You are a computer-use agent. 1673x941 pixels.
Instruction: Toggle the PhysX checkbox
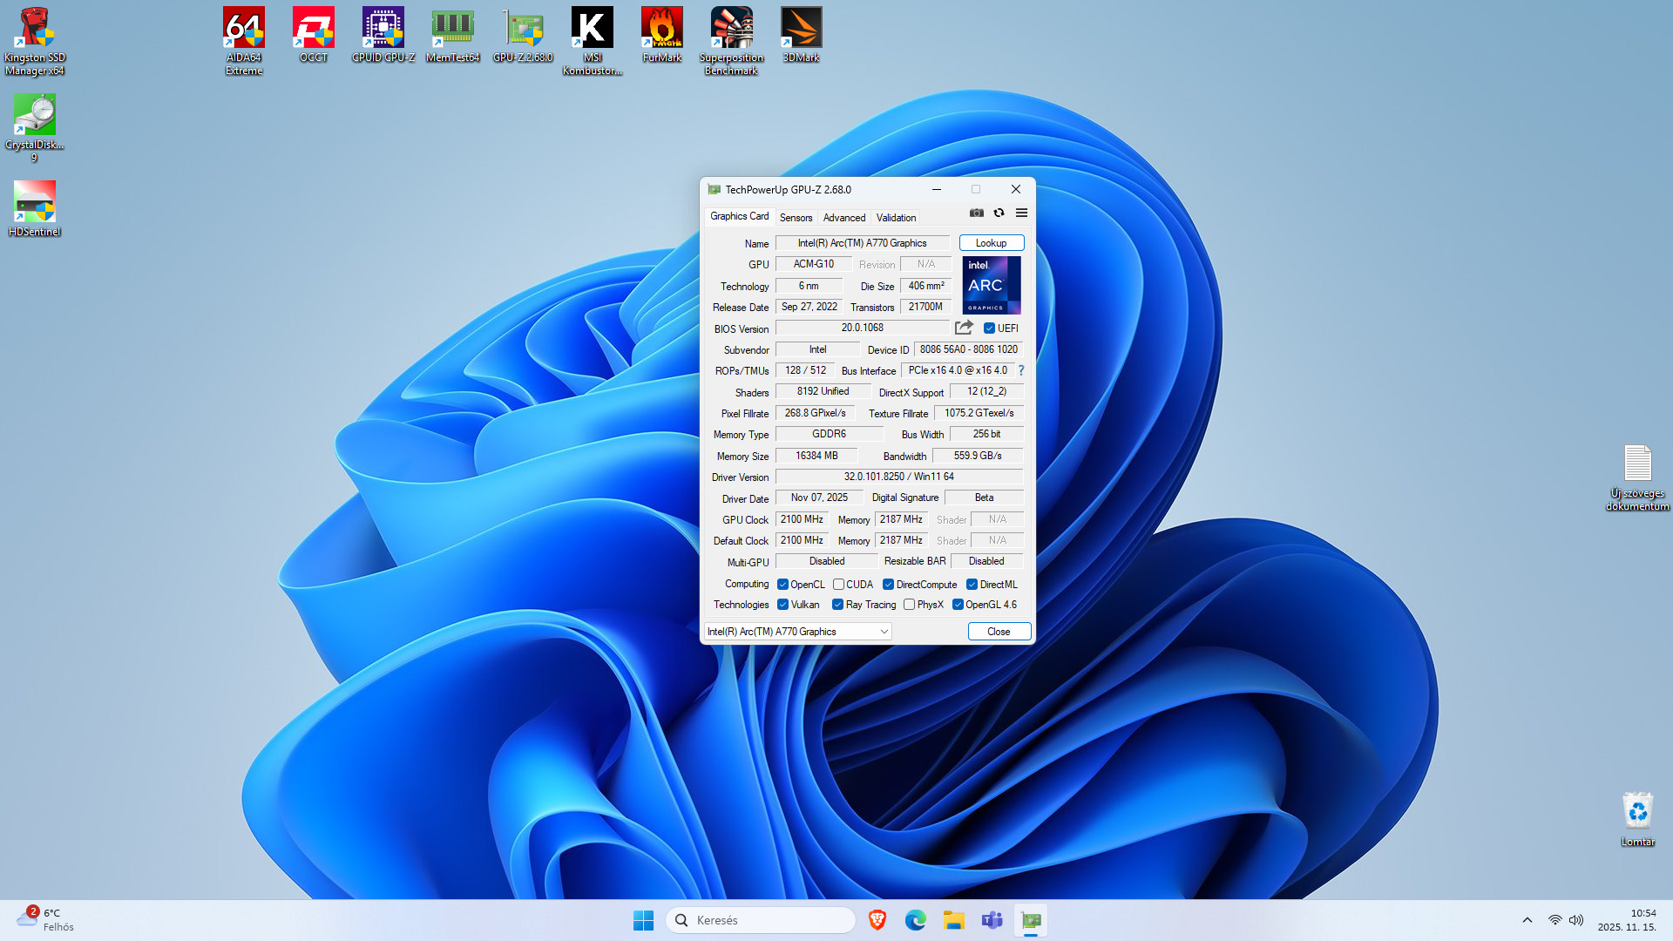[x=909, y=605]
